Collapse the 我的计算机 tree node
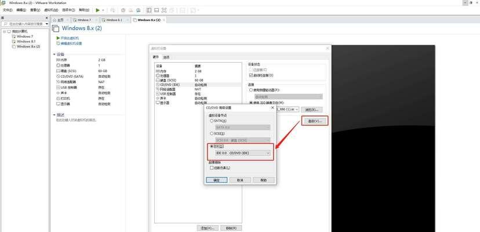The height and width of the screenshot is (232, 480). point(4,31)
